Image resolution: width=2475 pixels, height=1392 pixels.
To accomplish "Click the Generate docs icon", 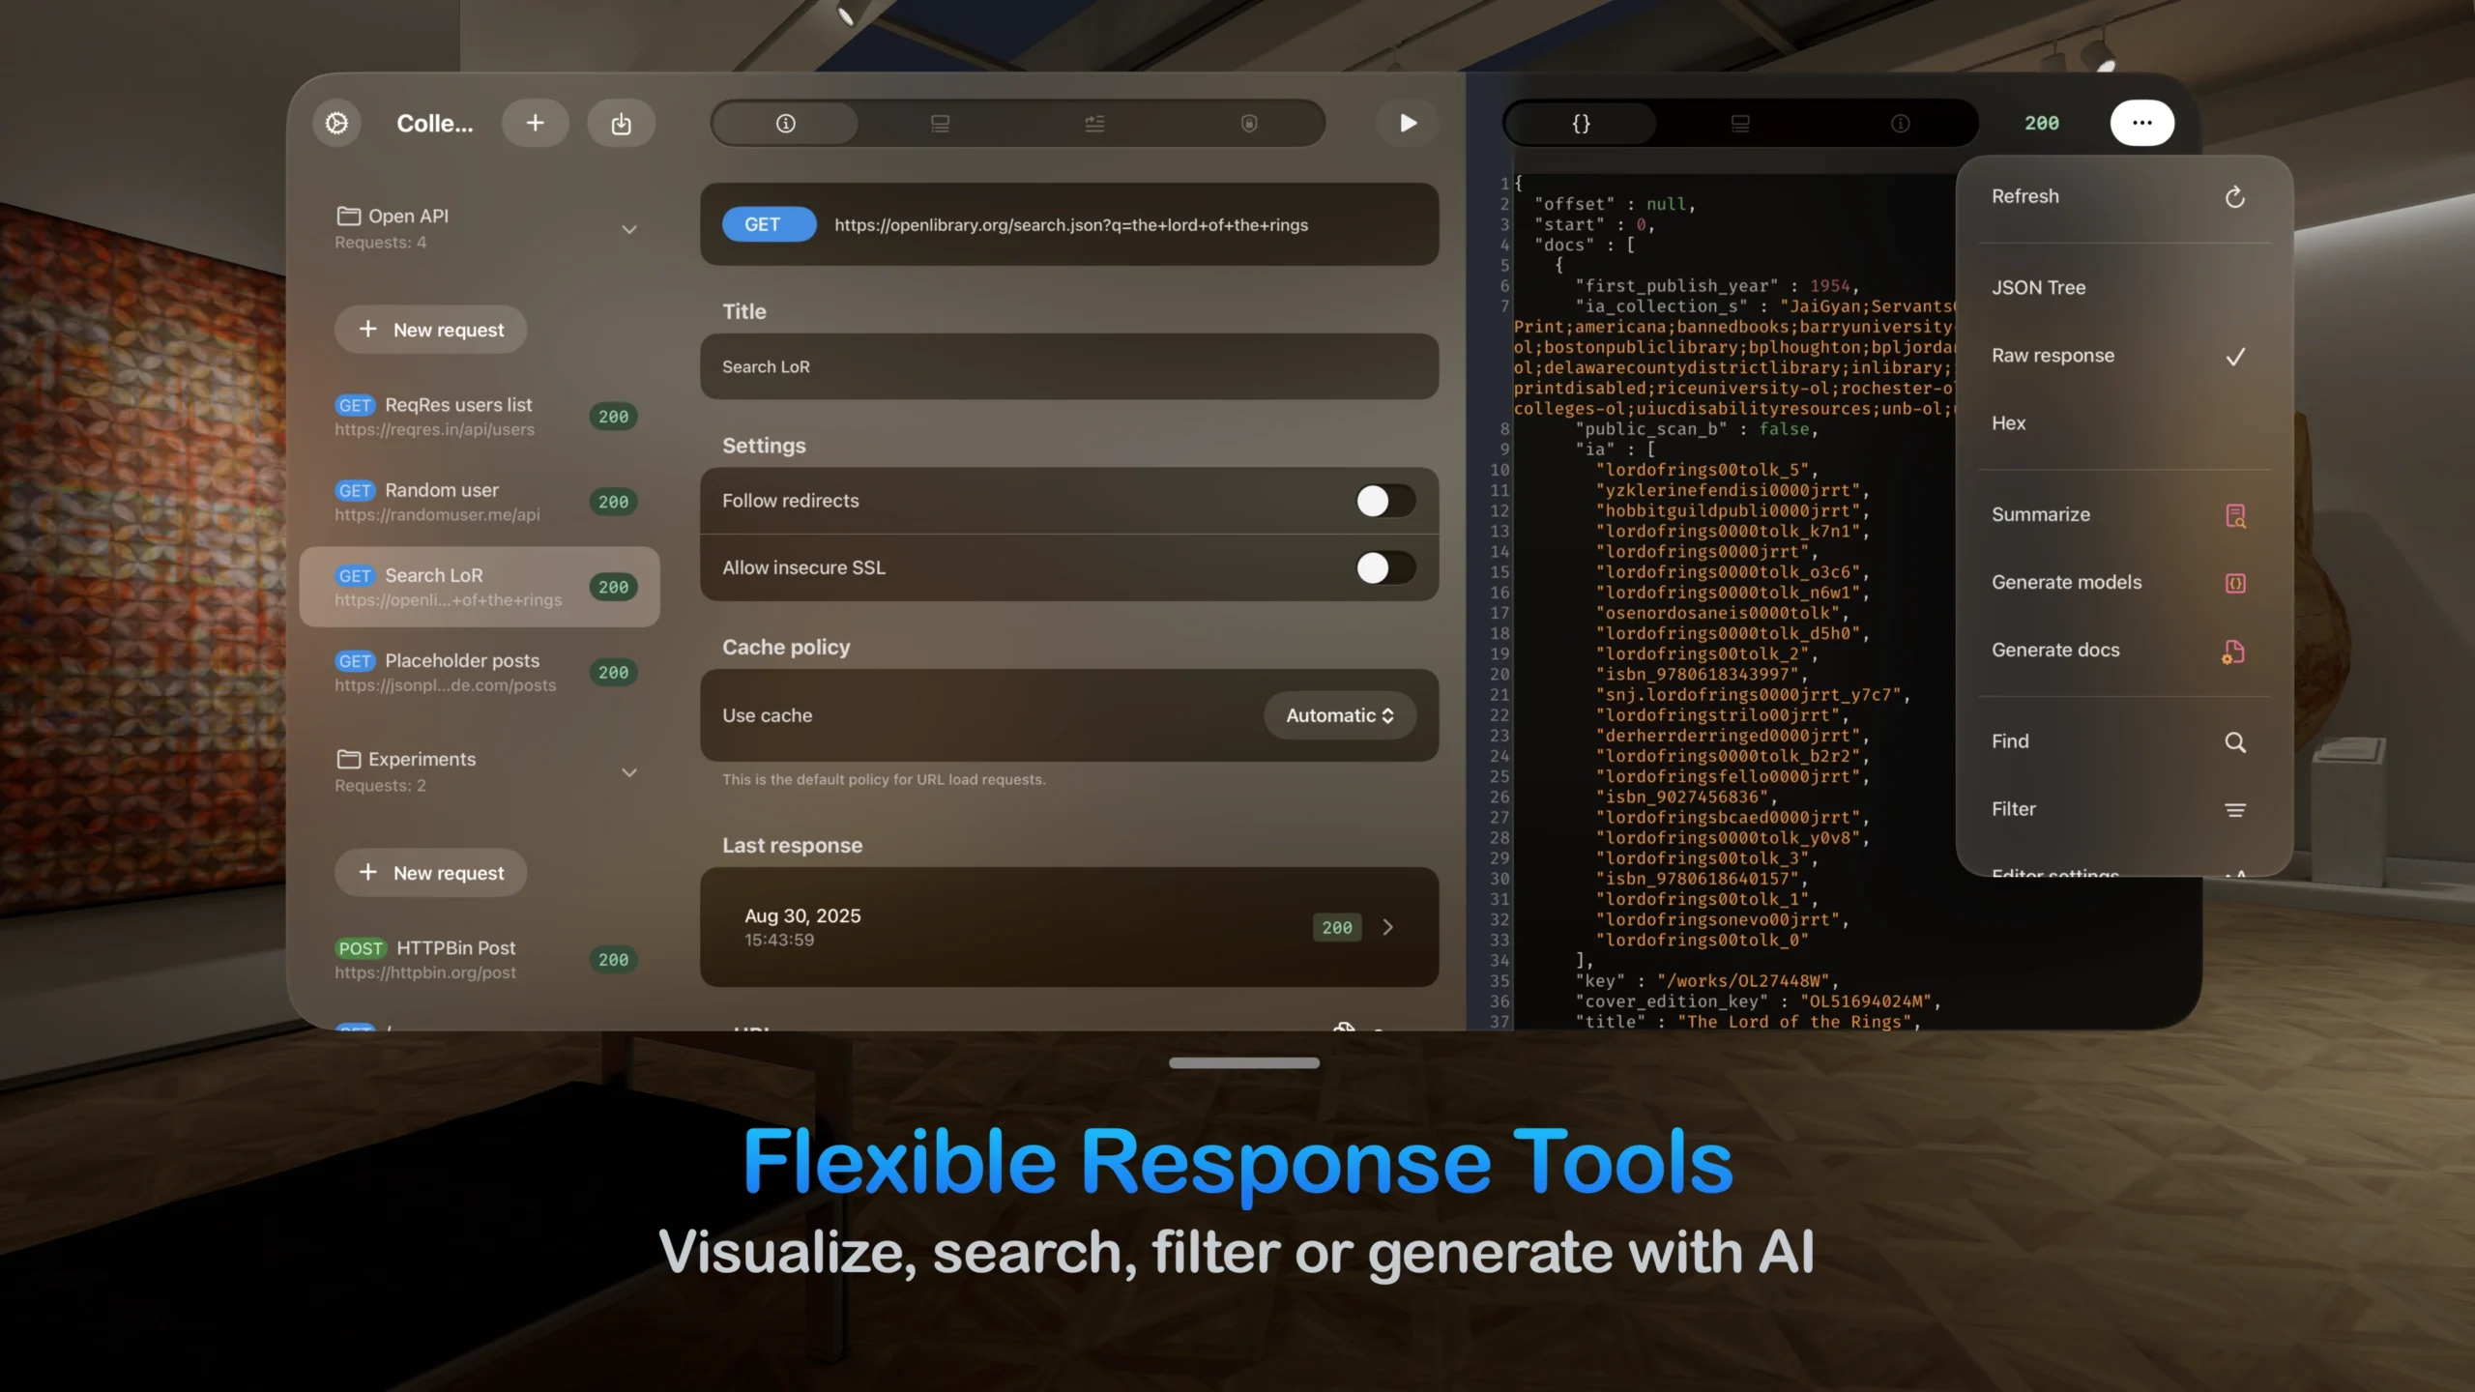I will [2234, 652].
